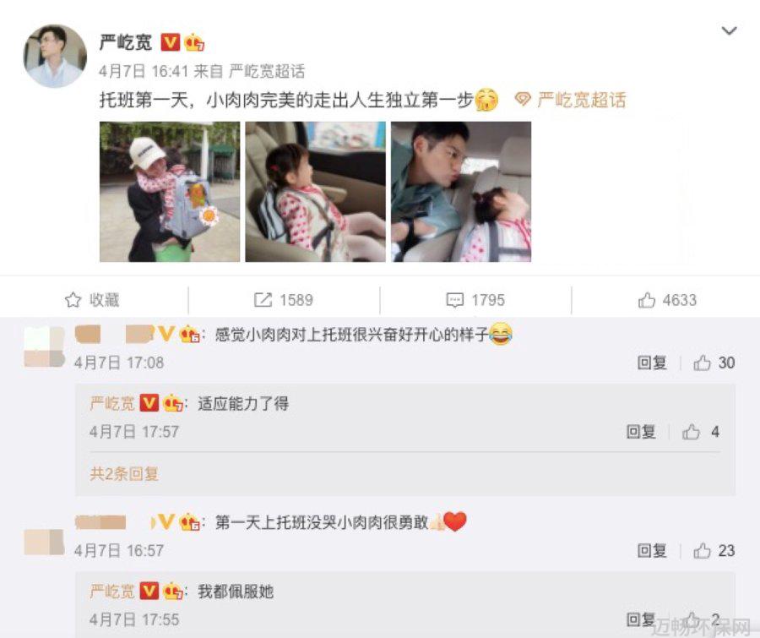Open comments via the 1795 comment icon
Screen dimensions: 760x638
[454, 300]
